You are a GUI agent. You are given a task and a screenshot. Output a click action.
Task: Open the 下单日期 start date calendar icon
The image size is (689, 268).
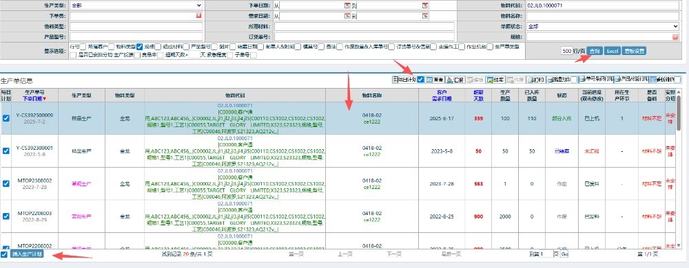point(347,5)
